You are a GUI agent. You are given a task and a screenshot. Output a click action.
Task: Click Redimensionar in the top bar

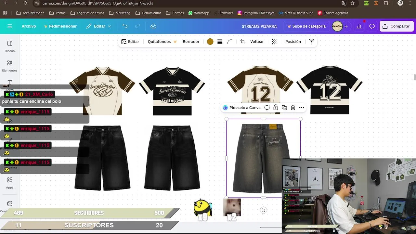click(x=60, y=26)
